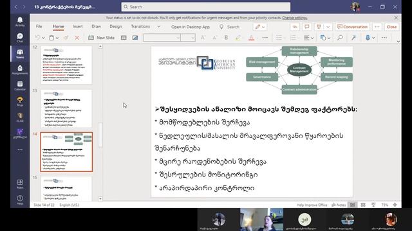Insert a picture with the image icon

tap(135, 38)
